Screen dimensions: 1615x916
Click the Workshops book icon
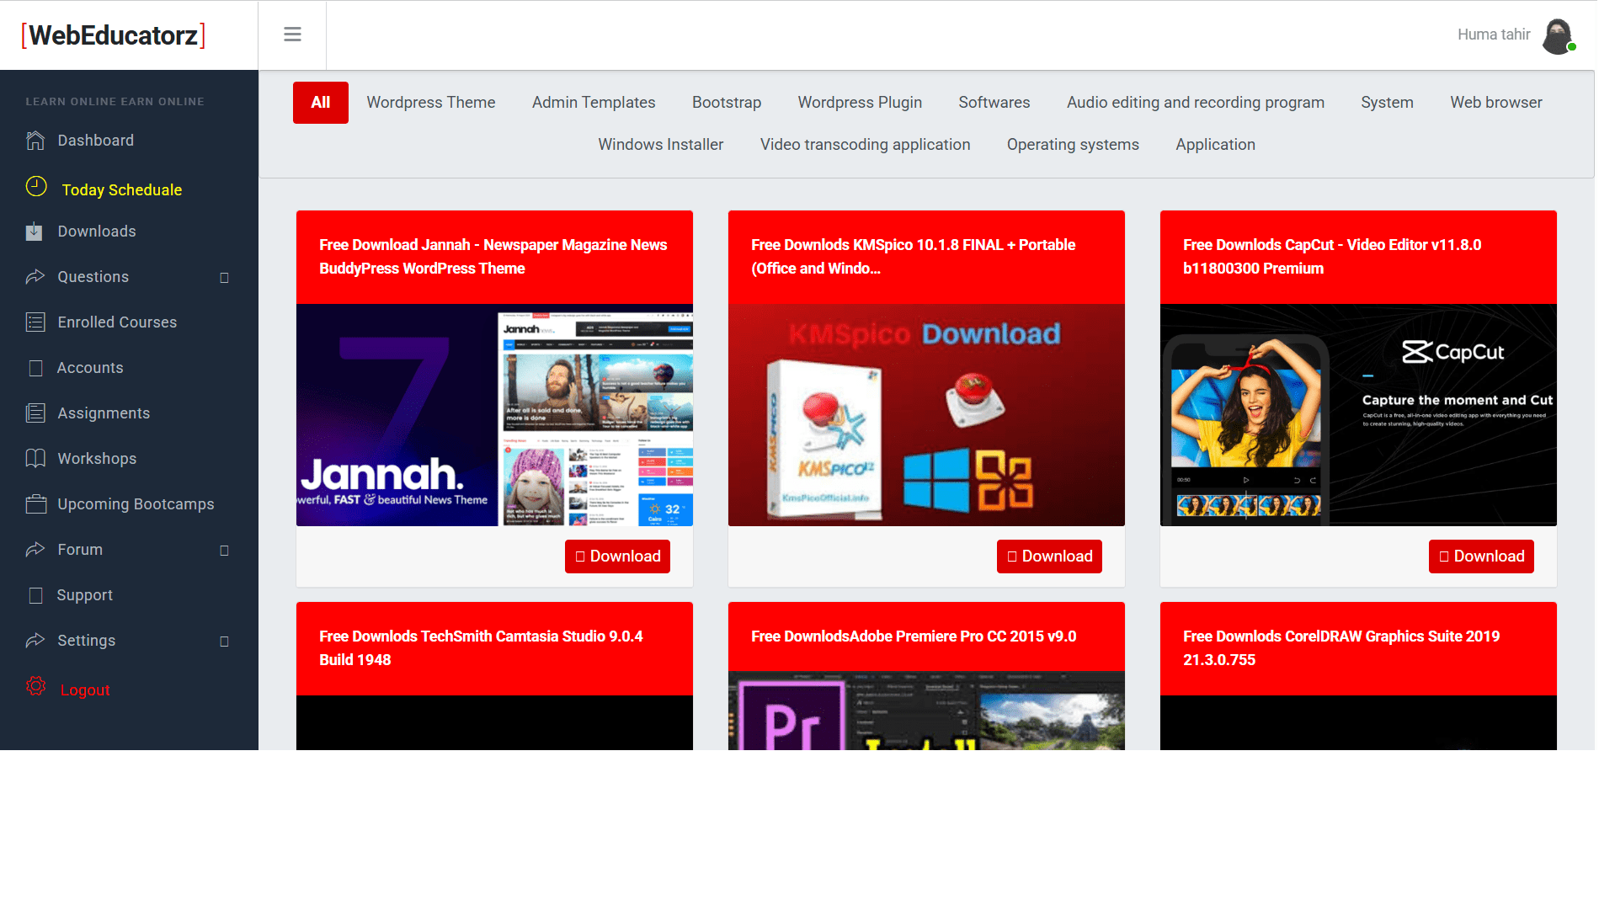[35, 459]
